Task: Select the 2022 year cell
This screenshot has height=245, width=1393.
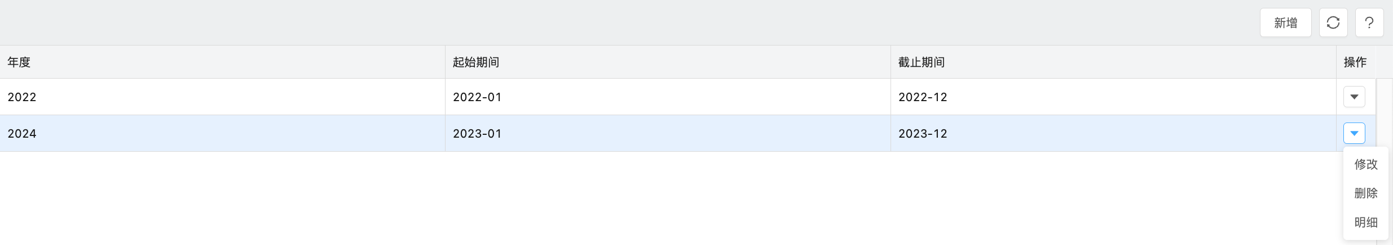Action: pyautogui.click(x=222, y=97)
